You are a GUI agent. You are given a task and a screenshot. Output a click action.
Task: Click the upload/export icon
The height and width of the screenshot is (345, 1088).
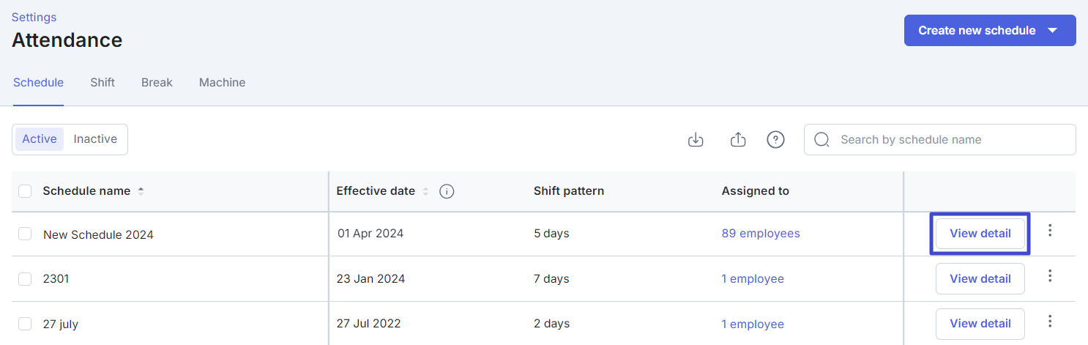point(738,139)
